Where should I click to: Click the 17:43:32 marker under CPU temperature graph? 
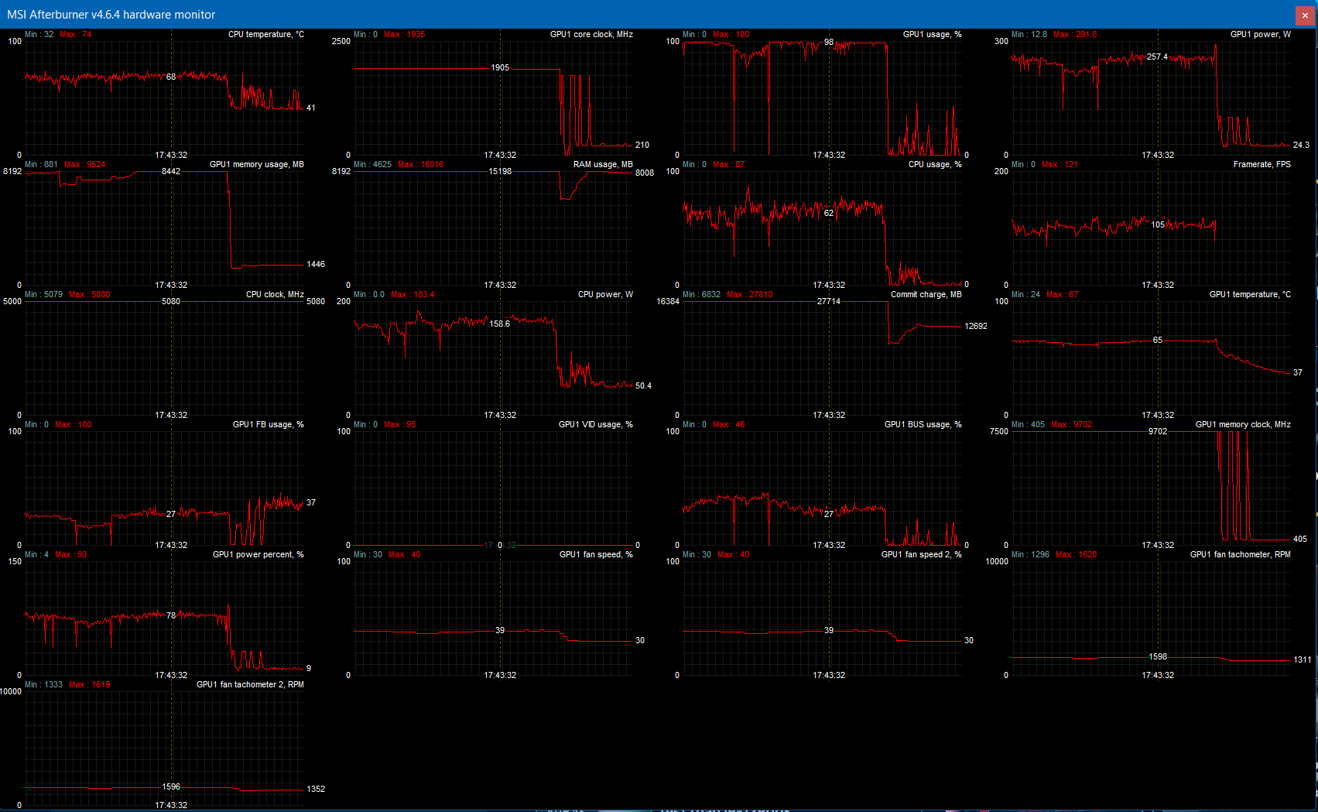coord(171,155)
